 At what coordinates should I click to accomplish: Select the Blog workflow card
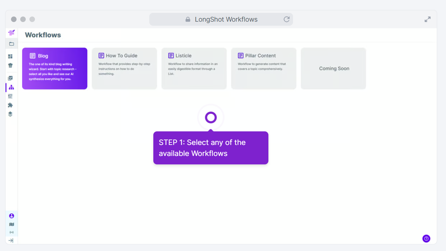click(55, 68)
